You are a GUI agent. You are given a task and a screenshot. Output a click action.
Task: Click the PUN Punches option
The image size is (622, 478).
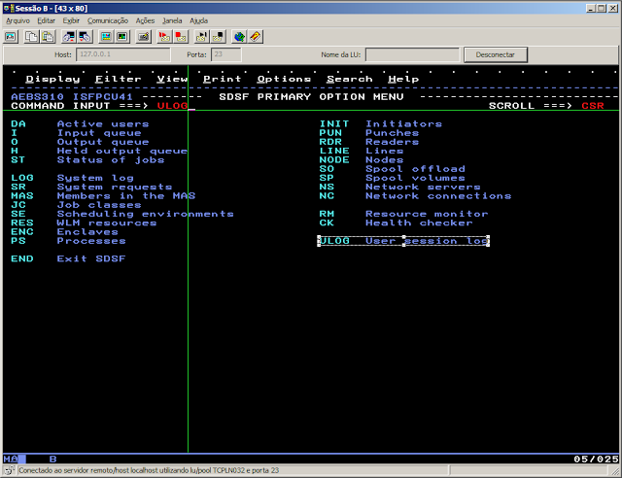[369, 133]
